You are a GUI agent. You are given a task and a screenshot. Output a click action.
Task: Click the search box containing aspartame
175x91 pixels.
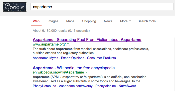coord(102,7)
